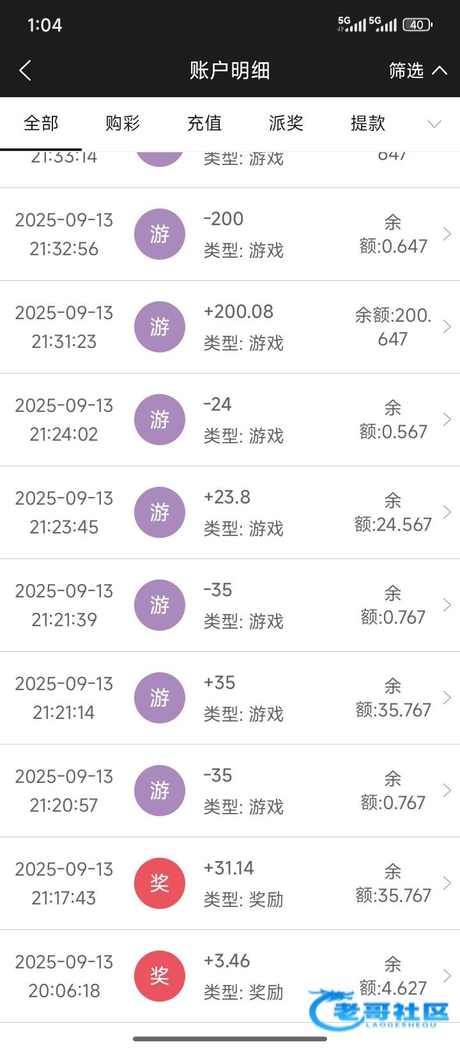
Task: Tap the purple 游 icon for the -24 entry
Action: (160, 420)
